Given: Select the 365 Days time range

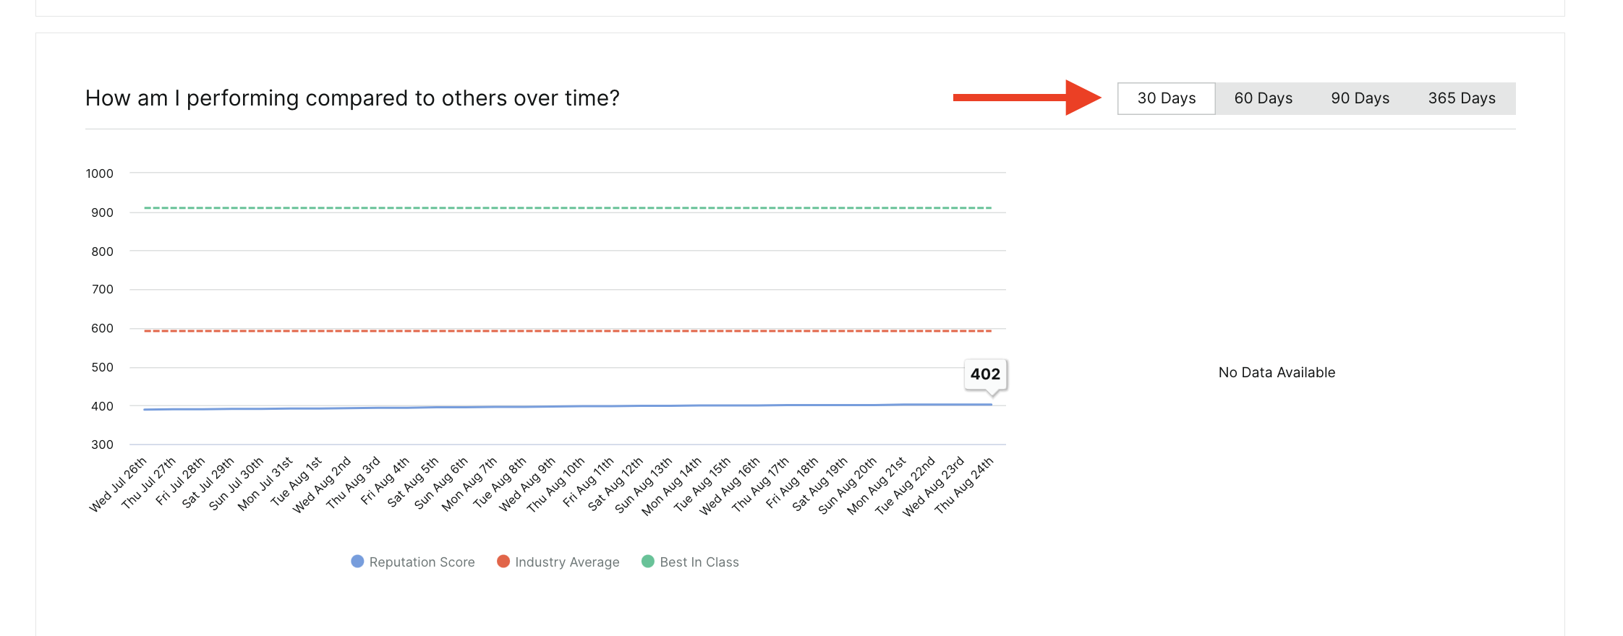Looking at the screenshot, I should [1461, 98].
